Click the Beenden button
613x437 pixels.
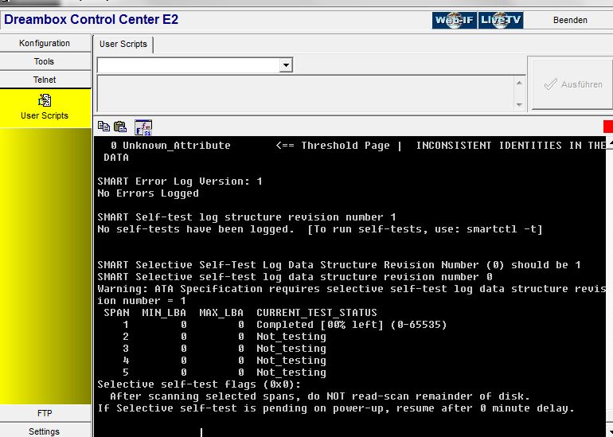570,21
